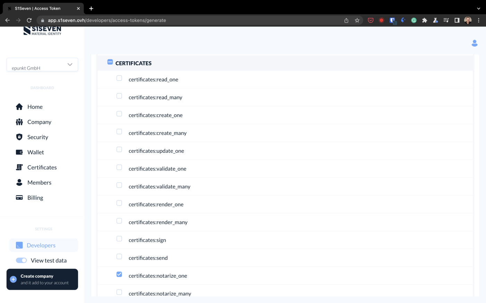Collapse the CERTIFICATES section selector
This screenshot has height=303, width=486.
[x=110, y=62]
